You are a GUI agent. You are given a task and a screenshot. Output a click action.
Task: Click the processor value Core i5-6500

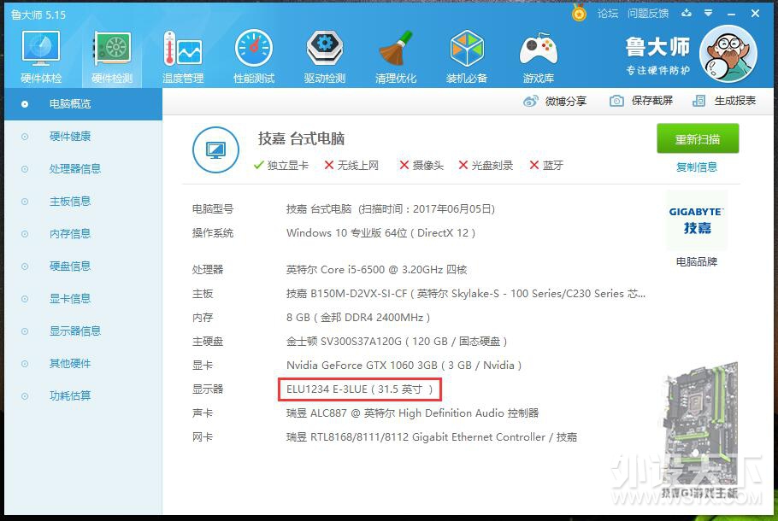(376, 270)
